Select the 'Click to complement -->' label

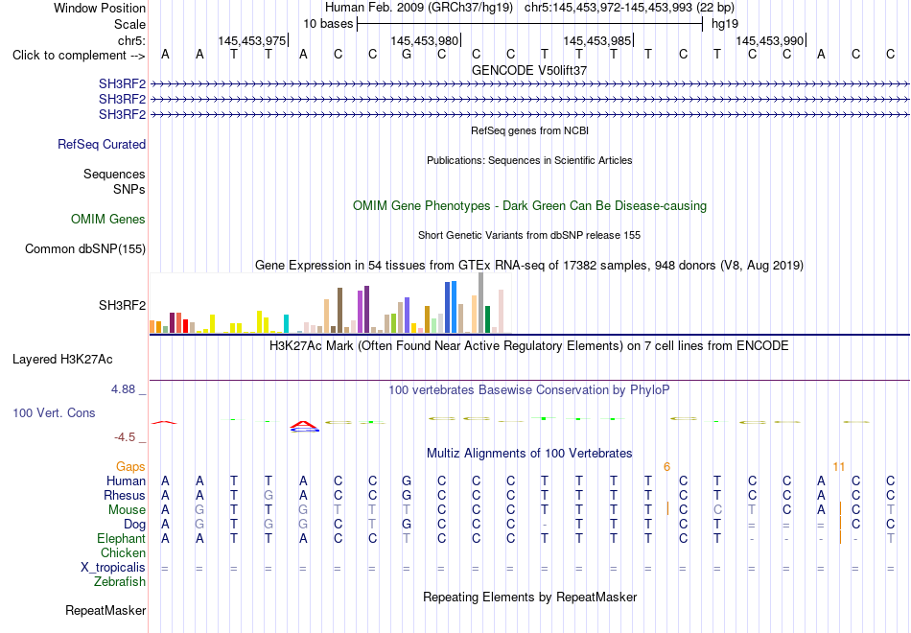pos(79,56)
